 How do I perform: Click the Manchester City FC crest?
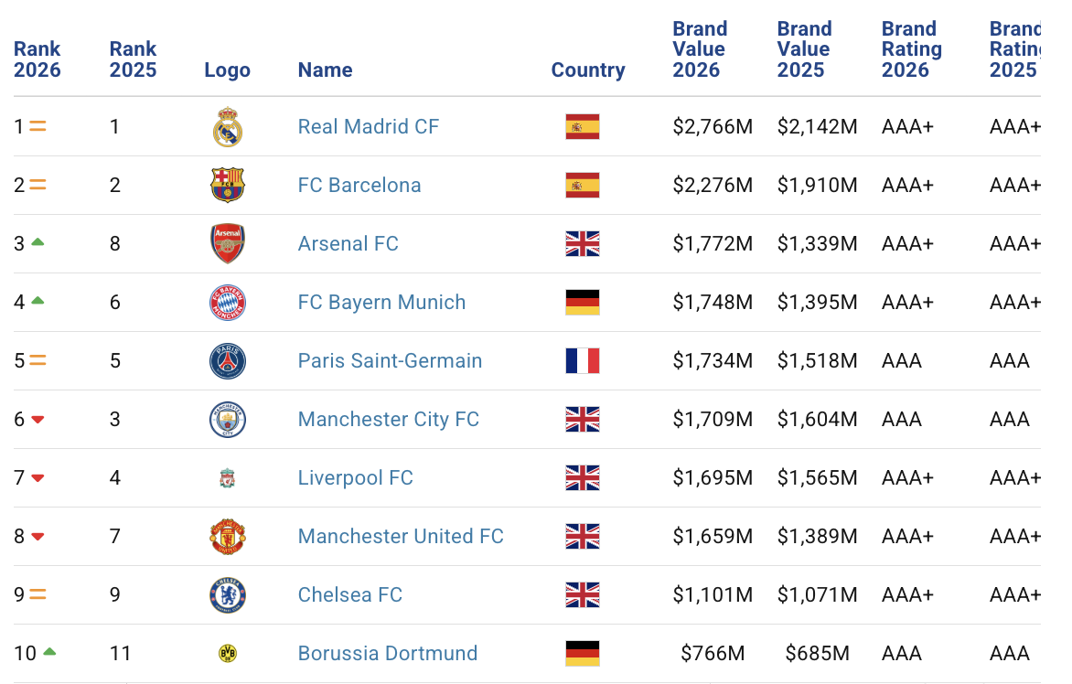(x=228, y=420)
